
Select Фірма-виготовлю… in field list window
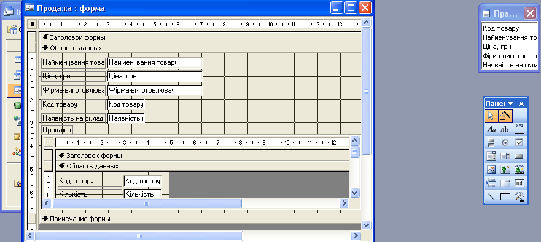coord(510,56)
